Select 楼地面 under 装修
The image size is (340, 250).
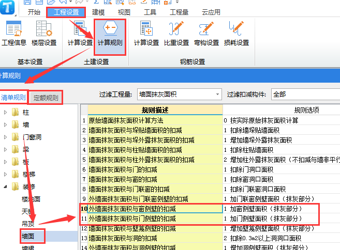(31, 199)
